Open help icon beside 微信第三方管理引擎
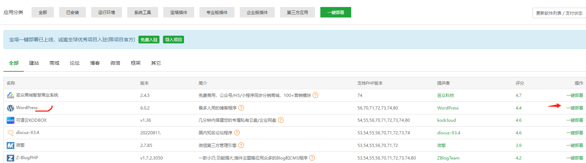Screen dimensions: 586x163 [x=241, y=145]
